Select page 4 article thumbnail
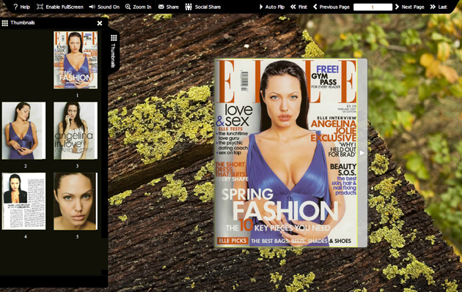This screenshot has height=292, width=462. coord(23,201)
